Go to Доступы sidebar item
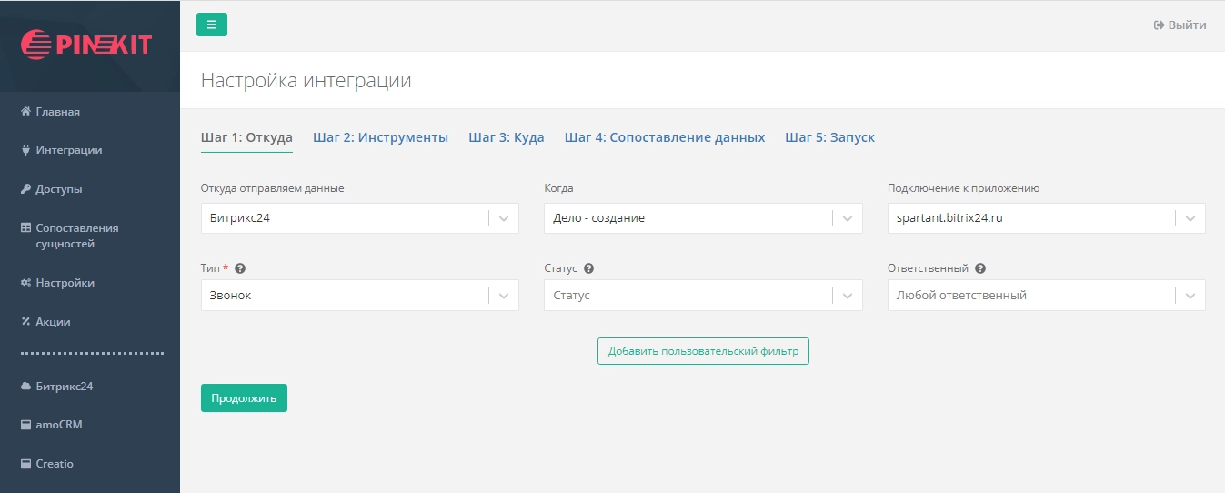1225x493 pixels. [x=58, y=189]
